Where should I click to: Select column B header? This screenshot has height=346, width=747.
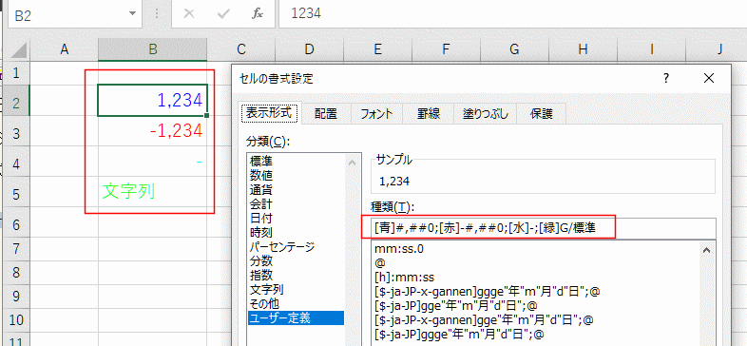(x=152, y=49)
